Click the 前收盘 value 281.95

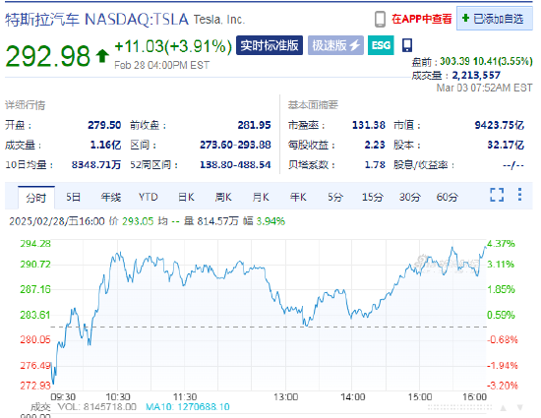pos(255,125)
